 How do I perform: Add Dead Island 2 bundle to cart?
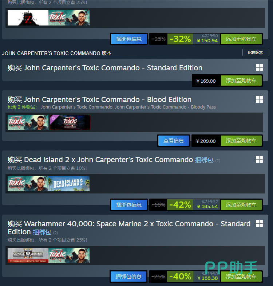(x=241, y=205)
